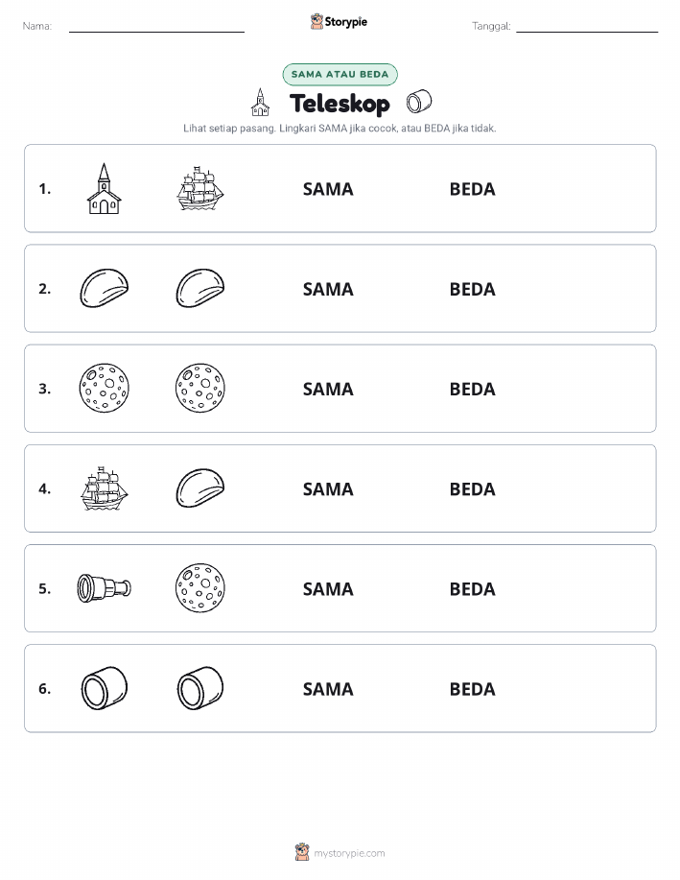Select BEDA for row 4
This screenshot has height=880, width=680.
[473, 488]
